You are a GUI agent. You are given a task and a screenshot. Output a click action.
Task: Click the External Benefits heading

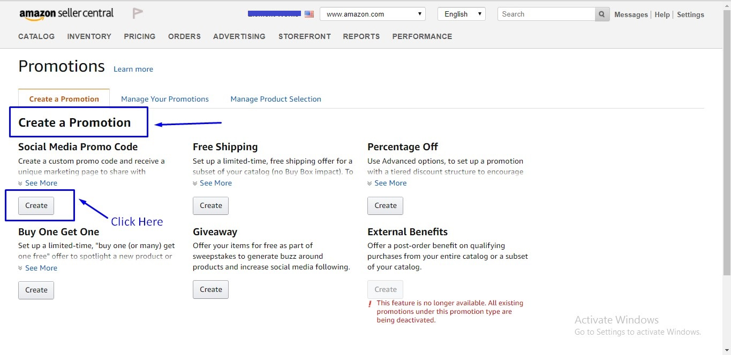[408, 231]
